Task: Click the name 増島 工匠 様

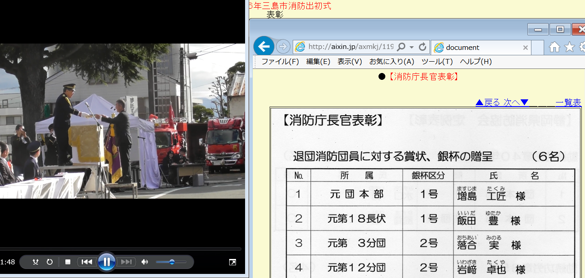Action: [x=491, y=194]
